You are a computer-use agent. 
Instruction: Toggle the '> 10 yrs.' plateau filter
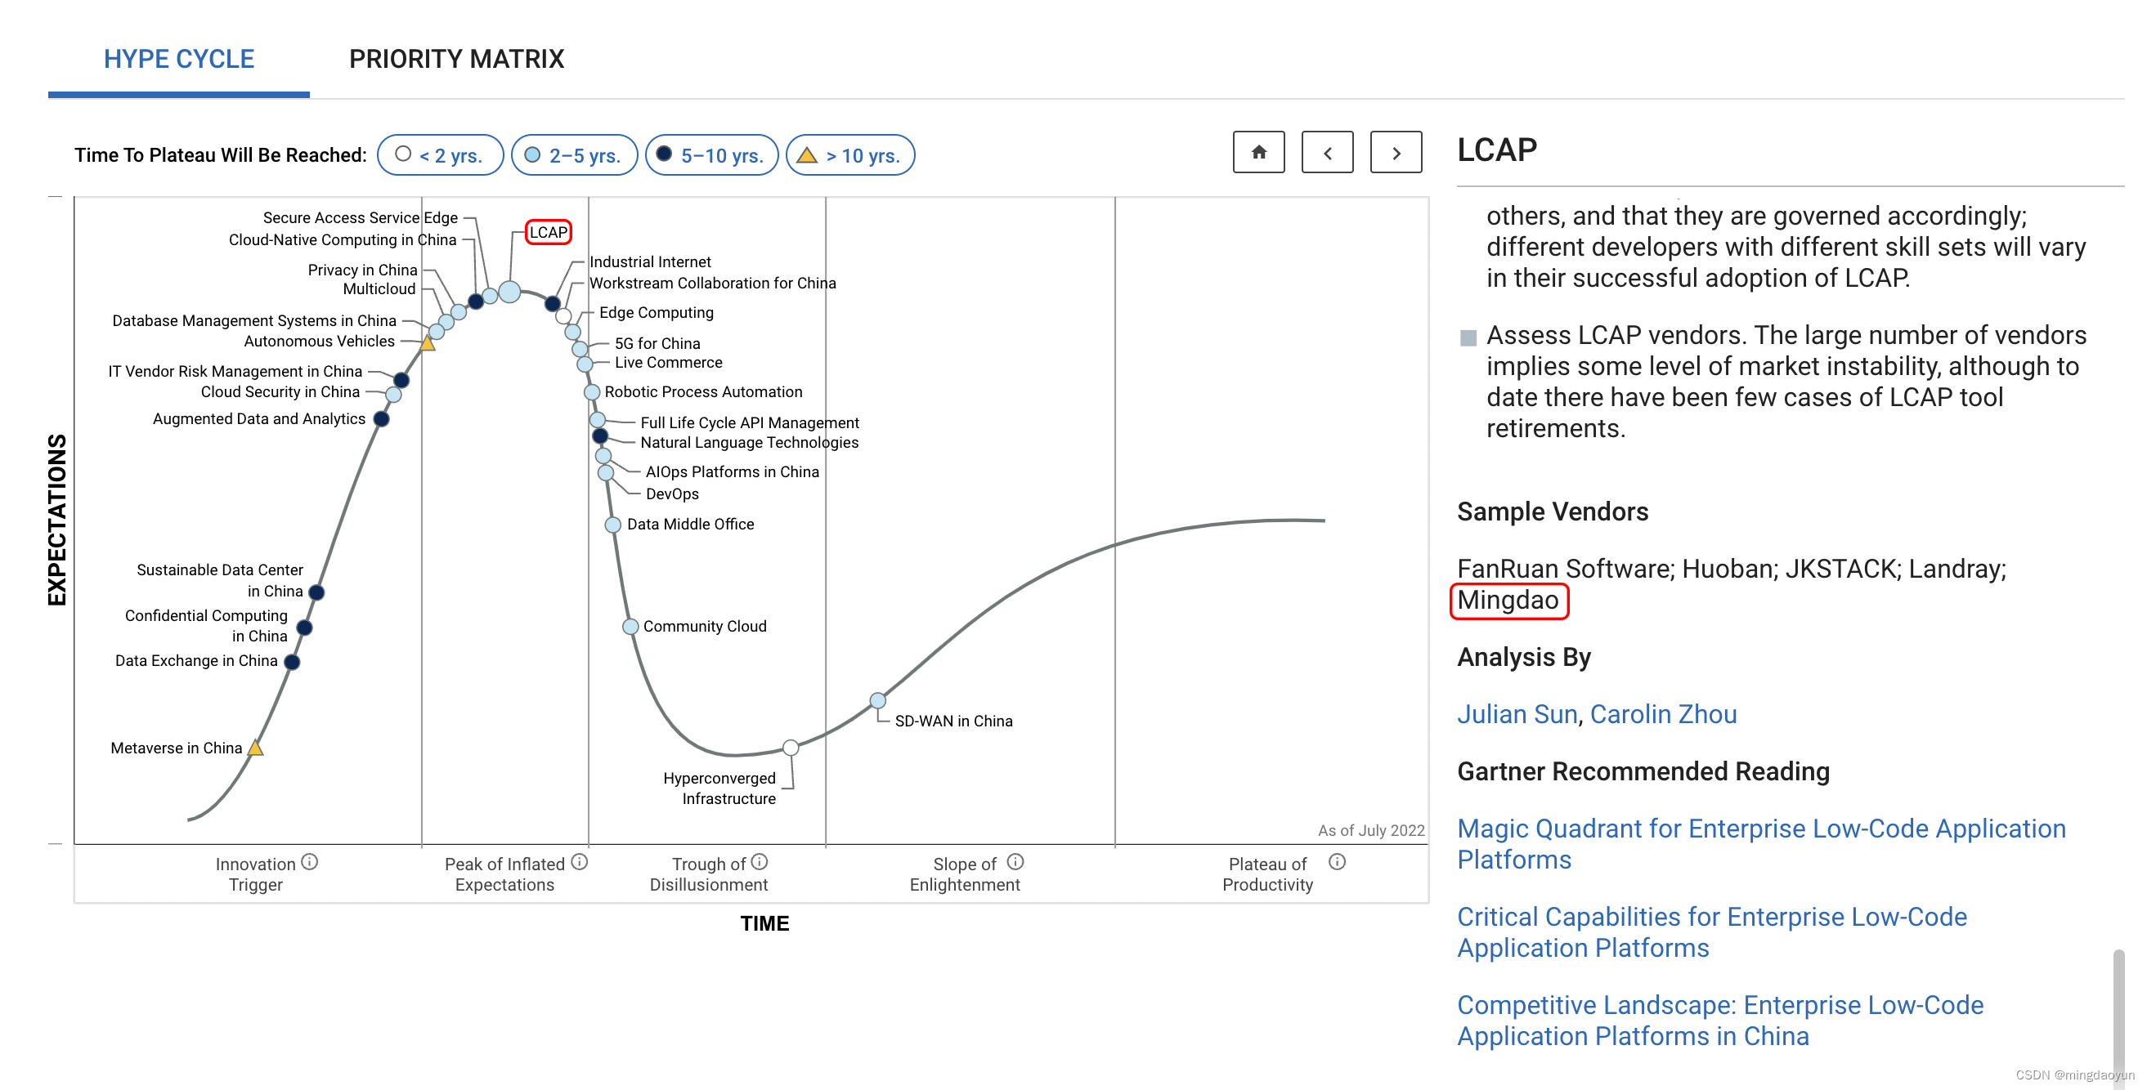click(x=850, y=155)
